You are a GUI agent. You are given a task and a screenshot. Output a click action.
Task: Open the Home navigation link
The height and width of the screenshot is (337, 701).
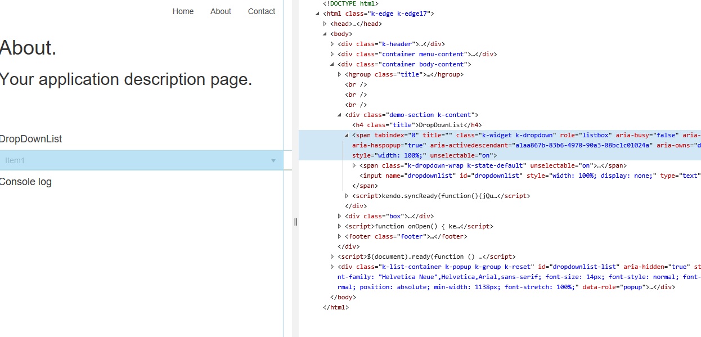tap(183, 11)
